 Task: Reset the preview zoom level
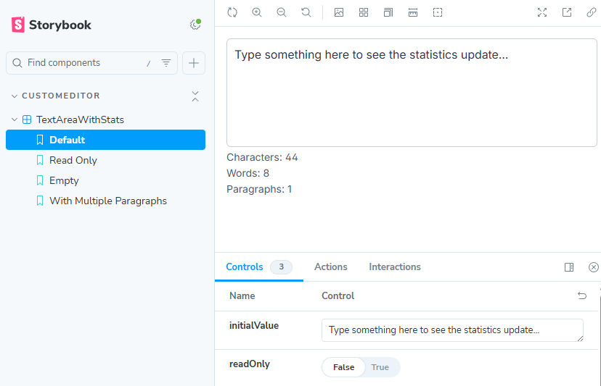click(306, 12)
